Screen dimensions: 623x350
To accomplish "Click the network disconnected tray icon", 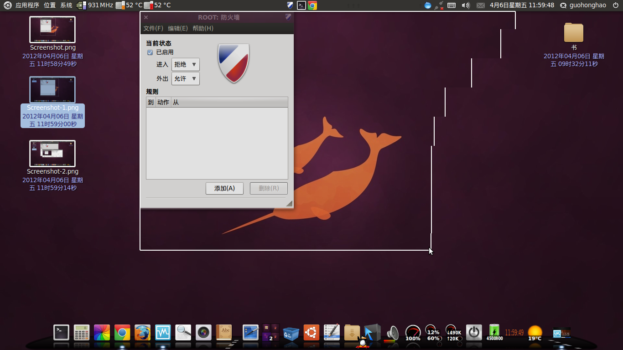I will (x=439, y=5).
